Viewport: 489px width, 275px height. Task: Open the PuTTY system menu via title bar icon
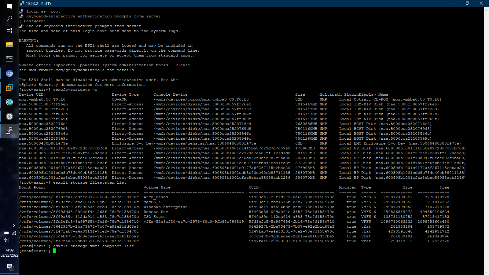pyautogui.click(x=22, y=3)
